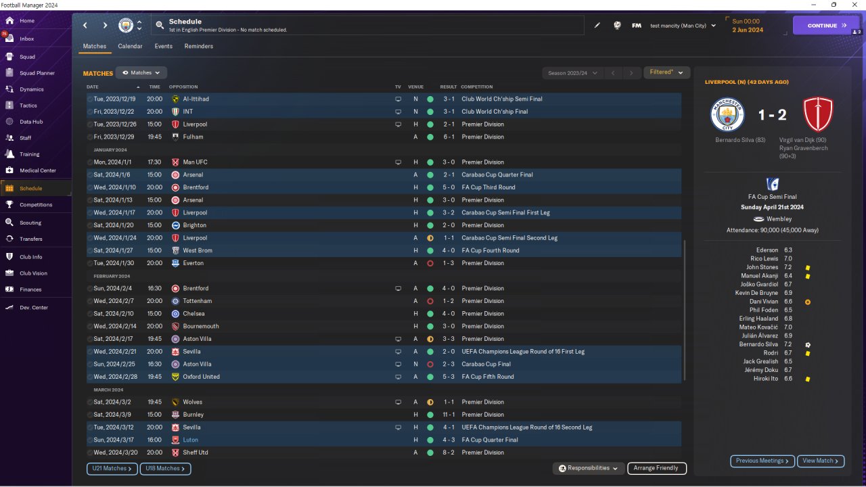Image resolution: width=866 pixels, height=487 pixels.
Task: Toggle the round marker beside Sat, 2024/1/13
Action: pyautogui.click(x=90, y=200)
